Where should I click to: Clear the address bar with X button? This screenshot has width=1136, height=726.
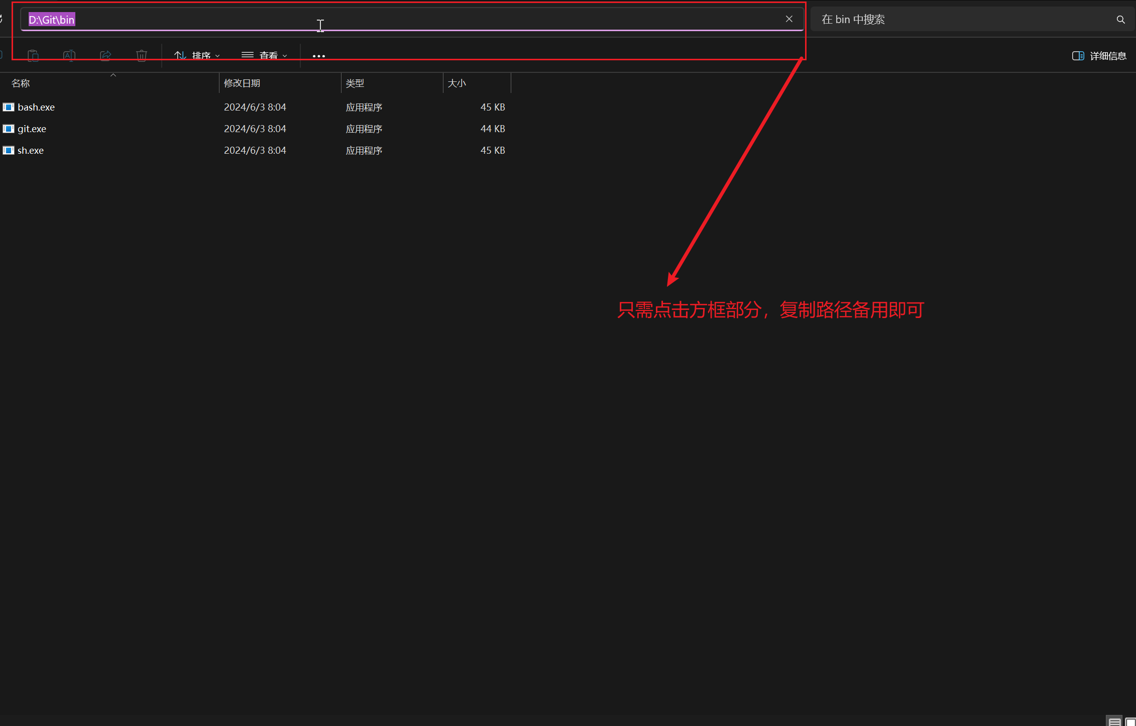pos(789,19)
